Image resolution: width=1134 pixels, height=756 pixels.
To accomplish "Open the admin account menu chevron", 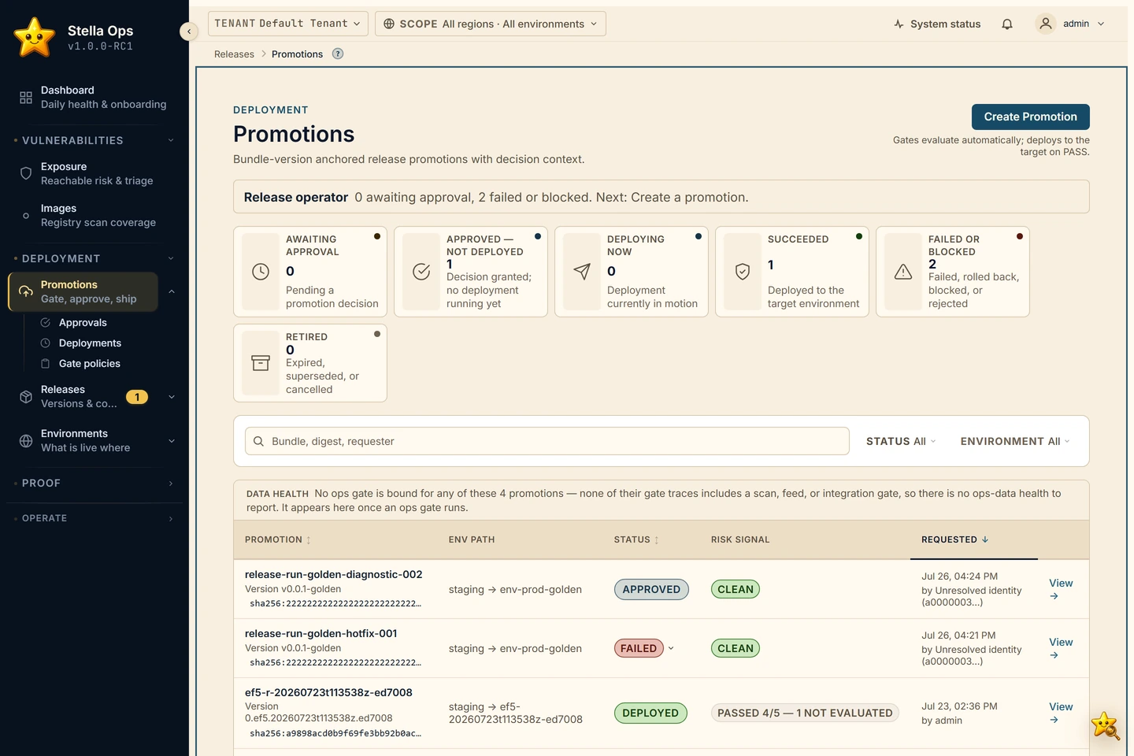I will 1101,24.
